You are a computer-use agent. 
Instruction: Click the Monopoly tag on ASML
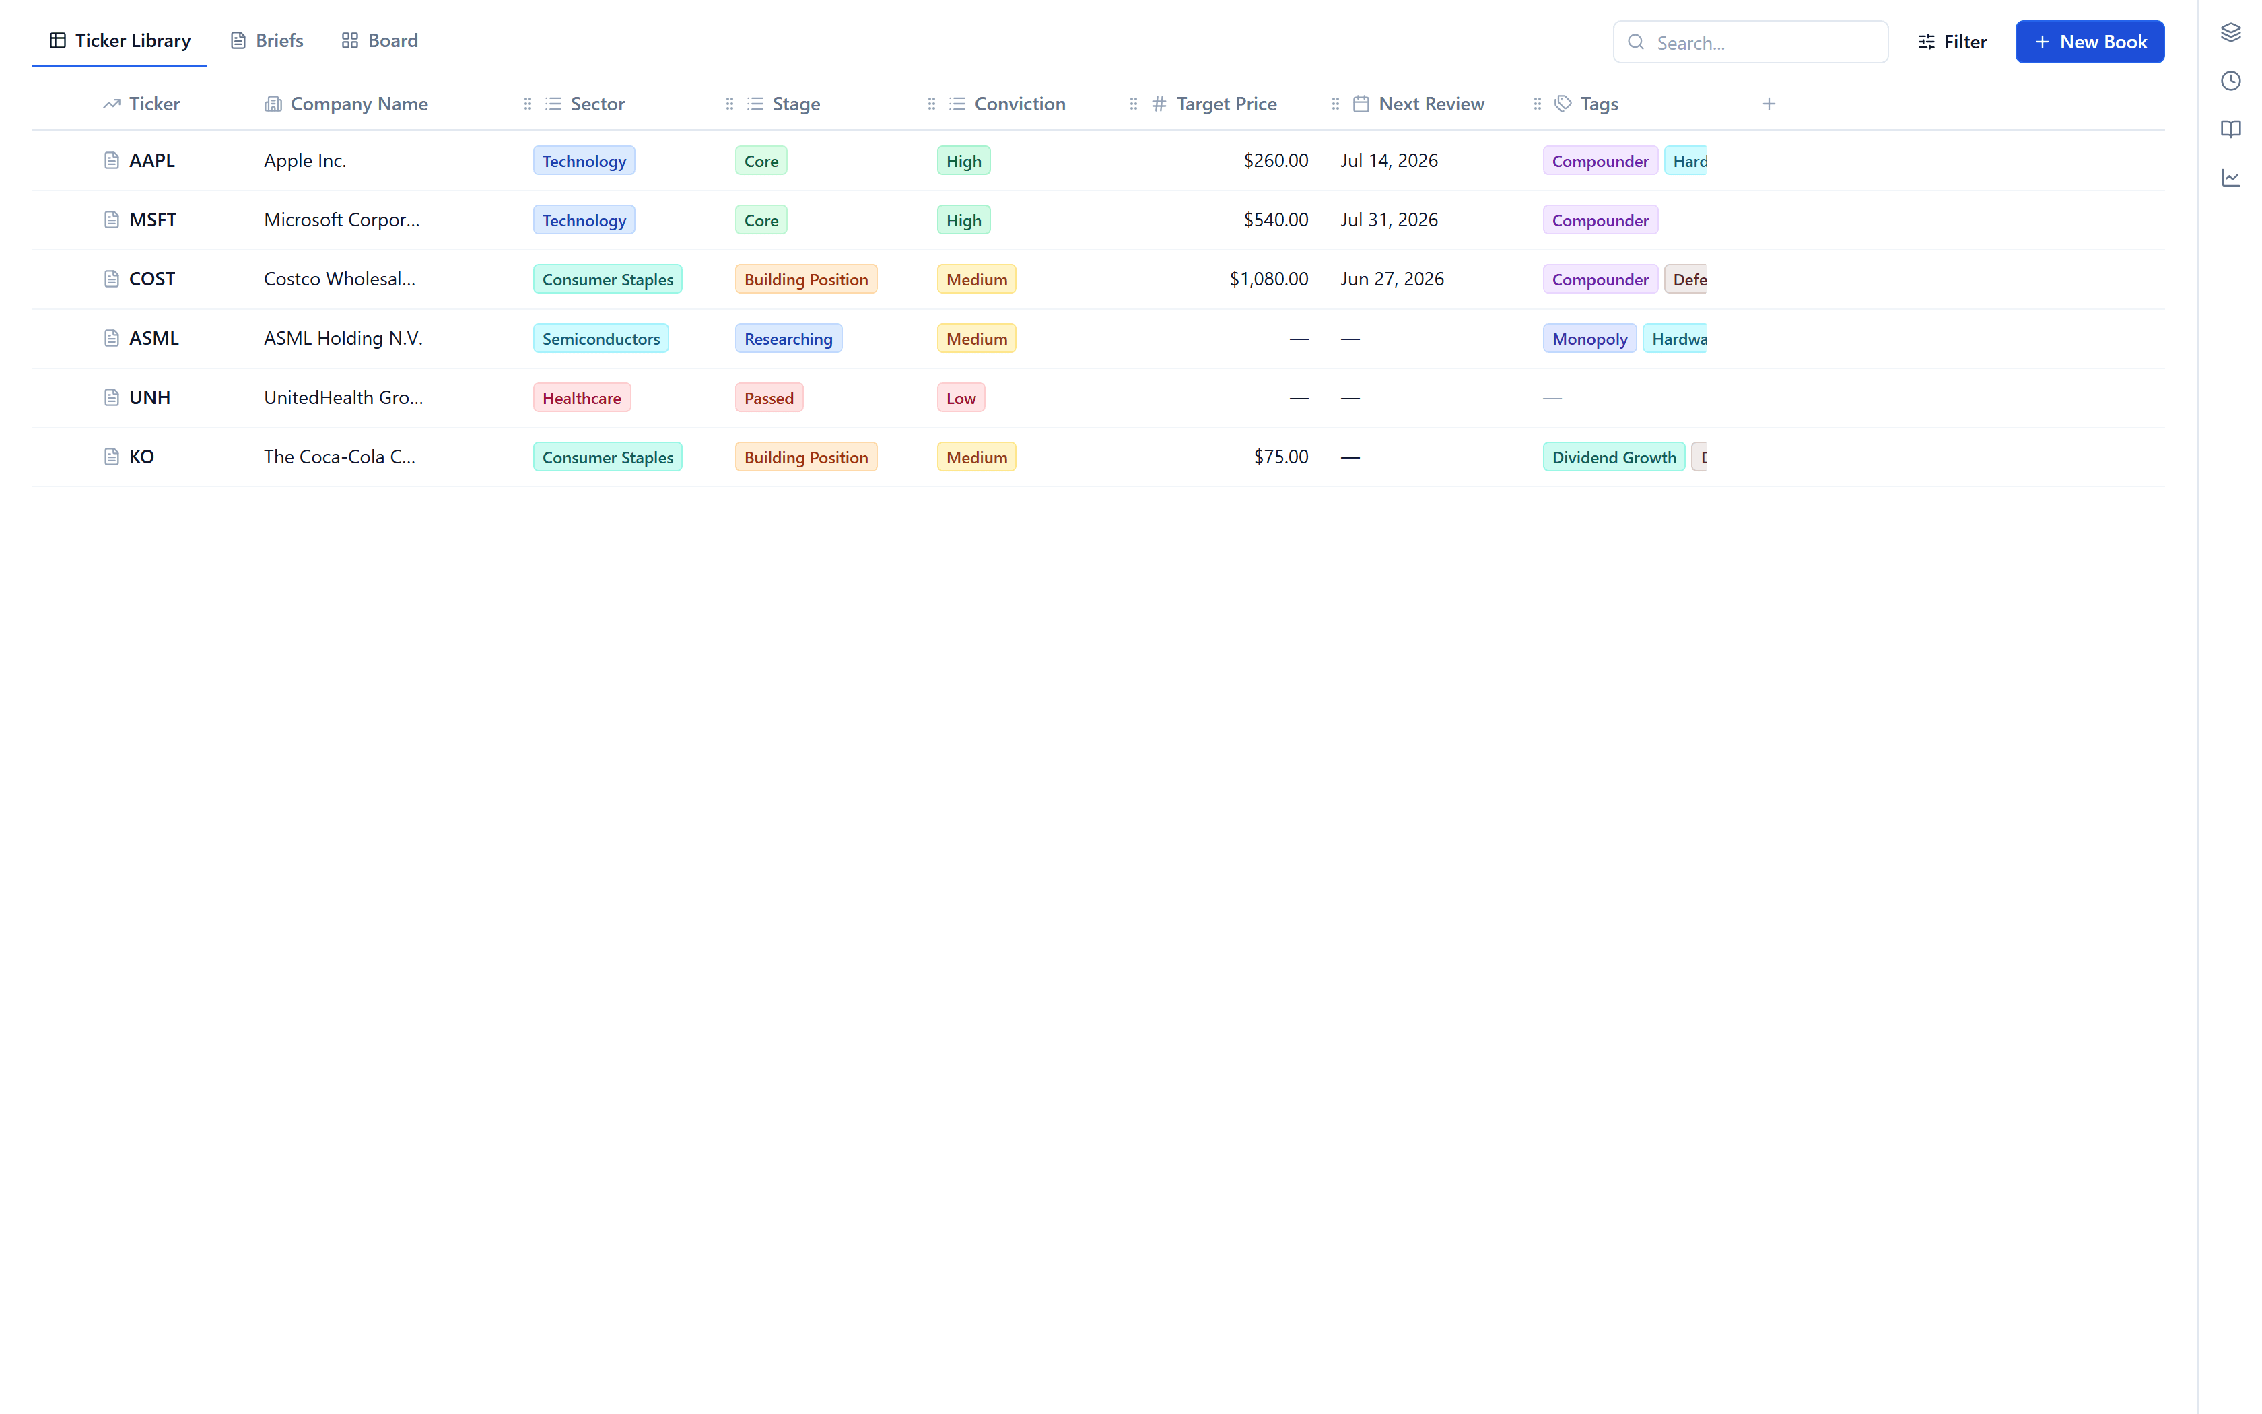pos(1589,339)
